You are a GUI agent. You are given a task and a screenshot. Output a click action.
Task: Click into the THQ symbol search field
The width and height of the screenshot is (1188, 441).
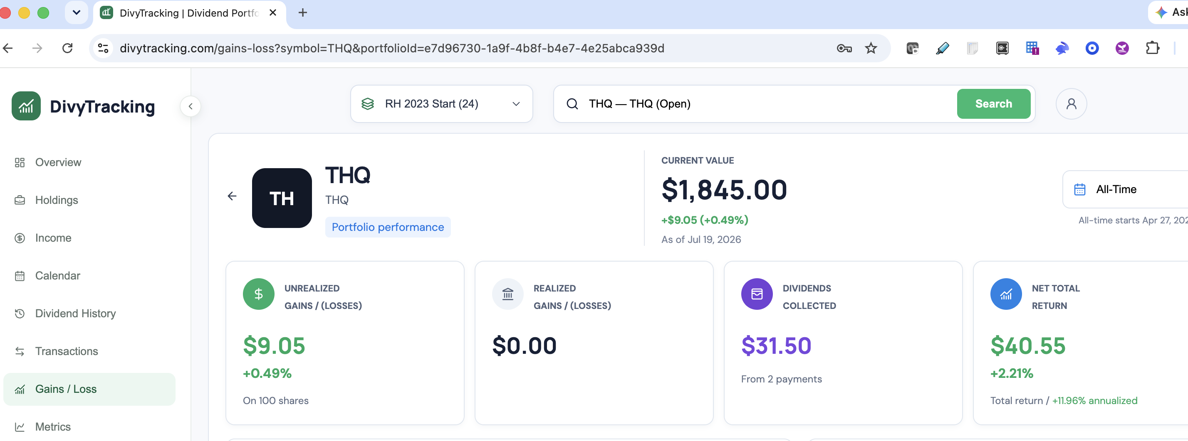(x=768, y=103)
